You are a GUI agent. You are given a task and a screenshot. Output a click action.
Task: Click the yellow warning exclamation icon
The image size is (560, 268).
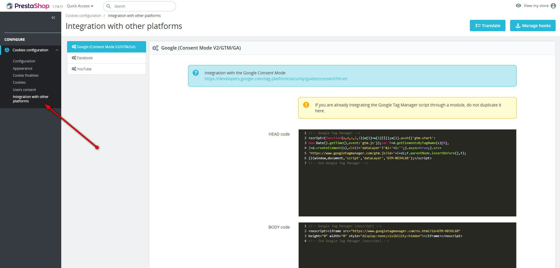tap(306, 105)
